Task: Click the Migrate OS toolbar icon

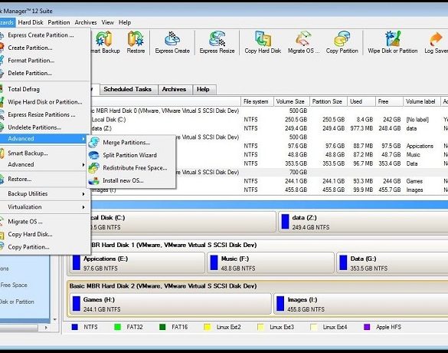Action: point(303,38)
